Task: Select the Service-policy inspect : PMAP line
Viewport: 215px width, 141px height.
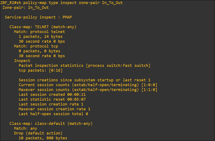Action: coord(39,17)
